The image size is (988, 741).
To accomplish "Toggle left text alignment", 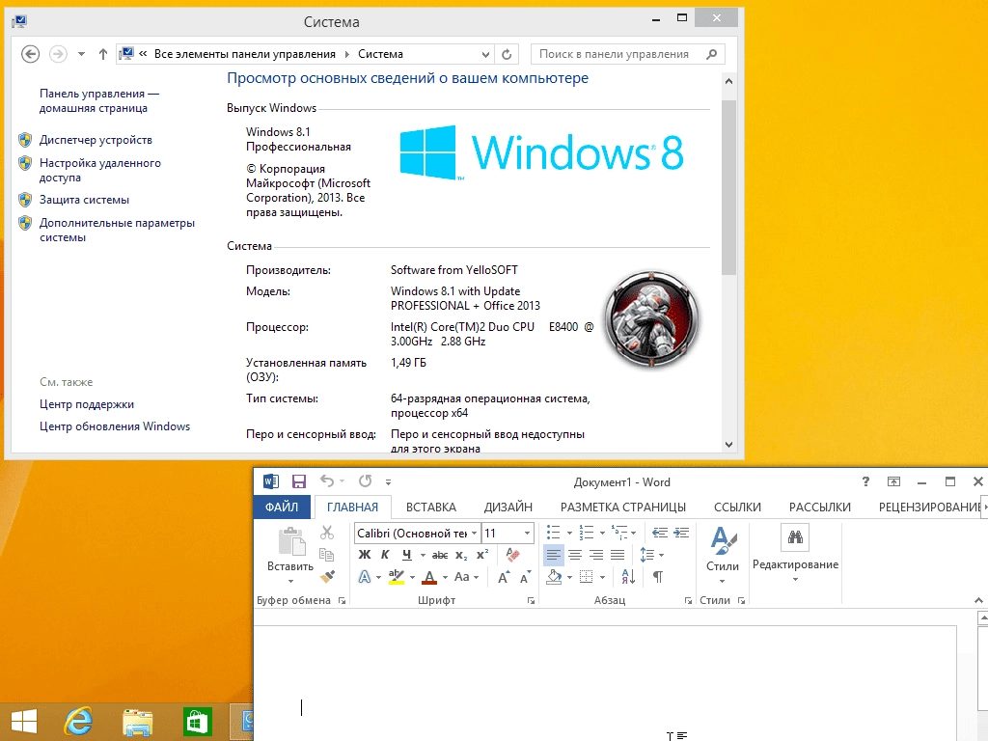I will click(x=553, y=555).
